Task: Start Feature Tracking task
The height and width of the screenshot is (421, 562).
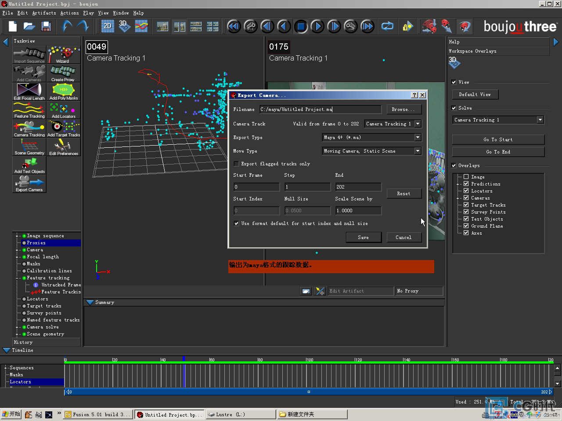Action: pyautogui.click(x=29, y=110)
